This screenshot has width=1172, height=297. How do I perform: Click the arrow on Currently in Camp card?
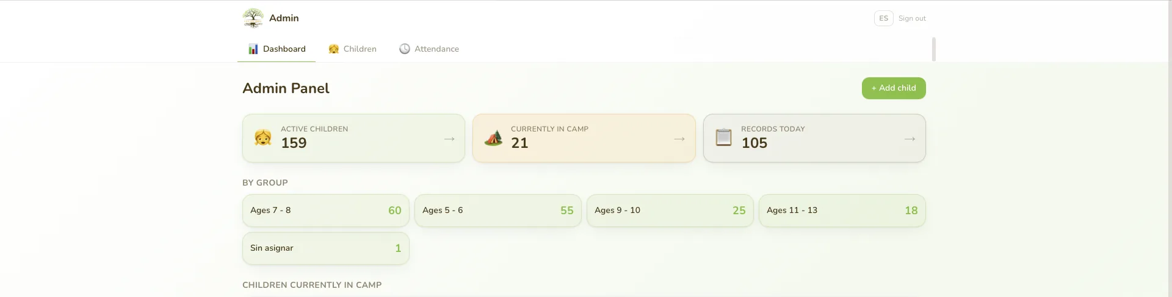[x=679, y=139]
